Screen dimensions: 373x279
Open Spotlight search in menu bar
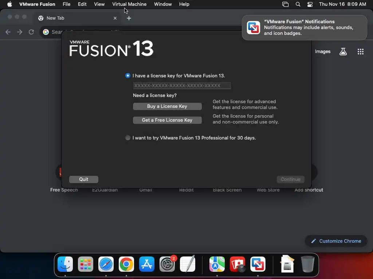tap(298, 4)
